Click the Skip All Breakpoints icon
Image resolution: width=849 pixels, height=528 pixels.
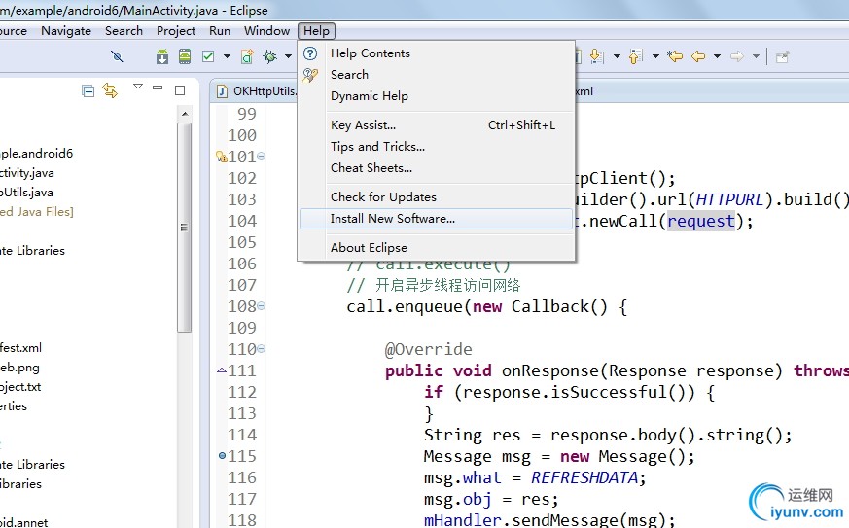coord(117,56)
